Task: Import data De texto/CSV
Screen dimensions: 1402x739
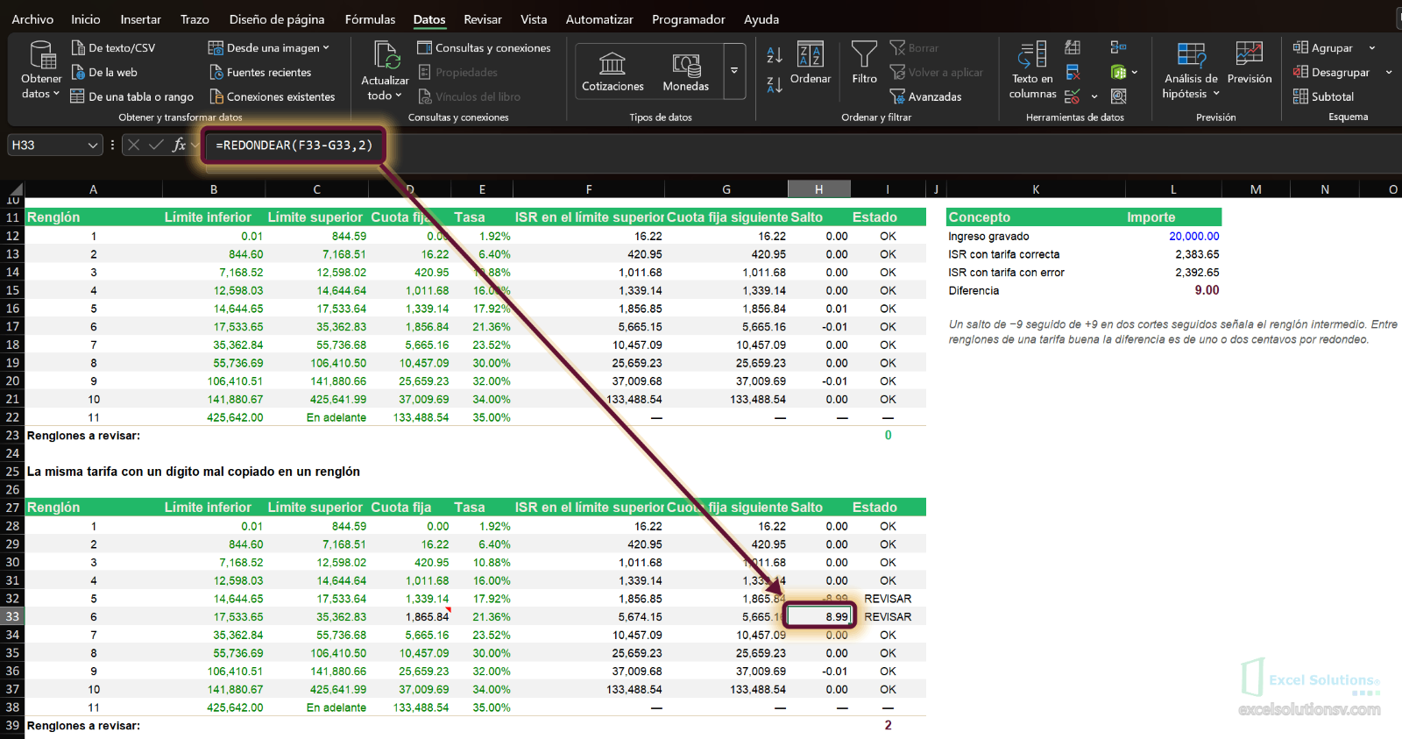Action: (113, 47)
